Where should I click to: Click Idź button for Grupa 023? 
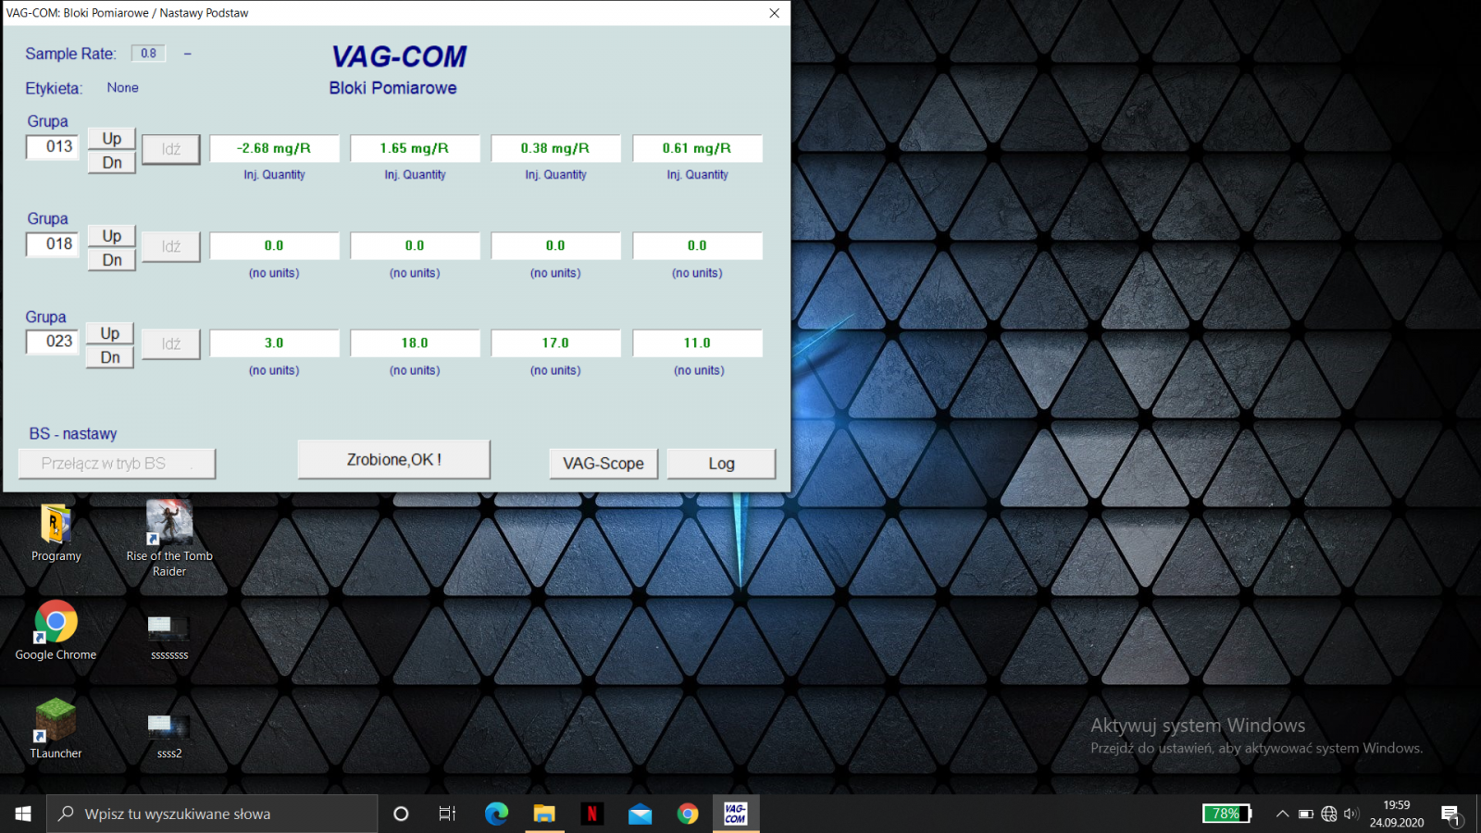click(171, 343)
